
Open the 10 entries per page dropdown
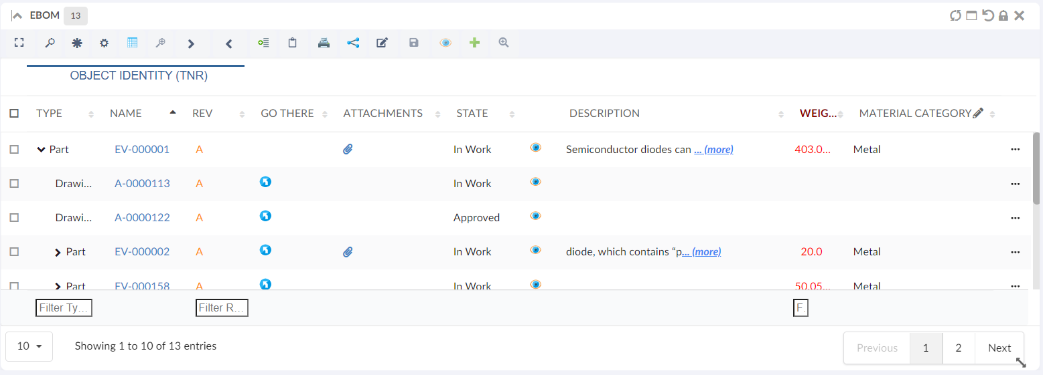(x=29, y=346)
